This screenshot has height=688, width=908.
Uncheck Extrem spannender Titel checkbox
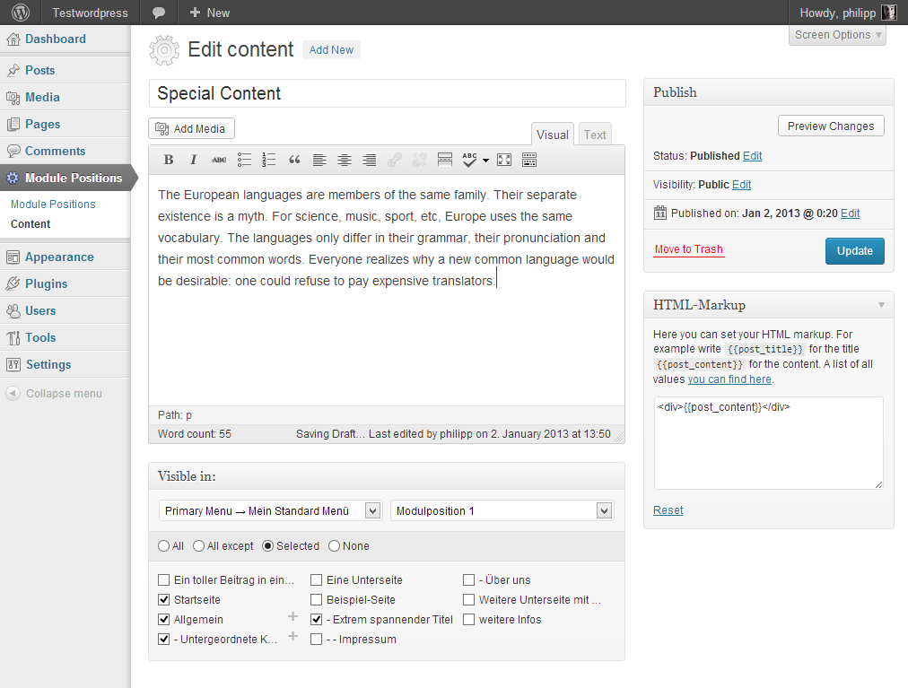[x=316, y=619]
